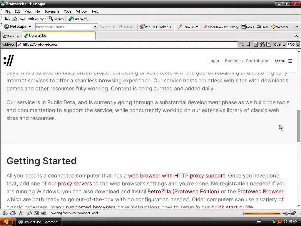
Task: Click the first status bar component icon
Action: coord(5,213)
